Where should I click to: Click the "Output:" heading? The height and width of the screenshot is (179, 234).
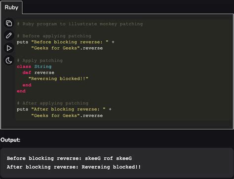pyautogui.click(x=10, y=140)
